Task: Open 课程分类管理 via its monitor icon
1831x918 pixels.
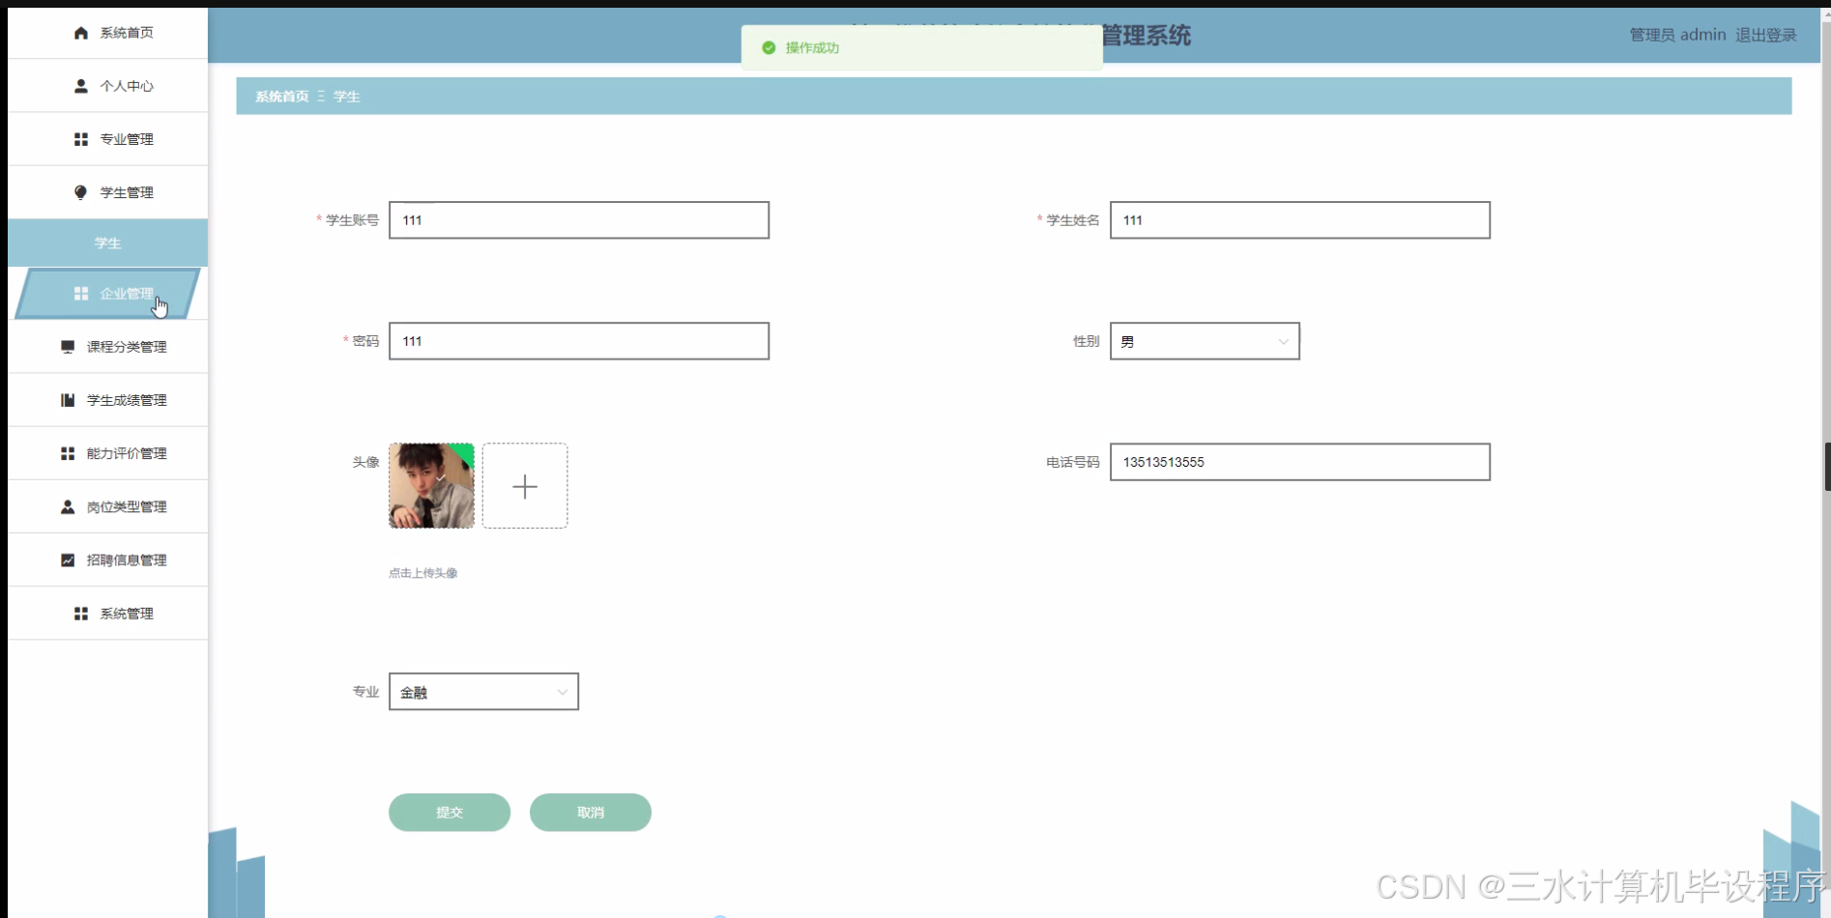Action: 67,346
